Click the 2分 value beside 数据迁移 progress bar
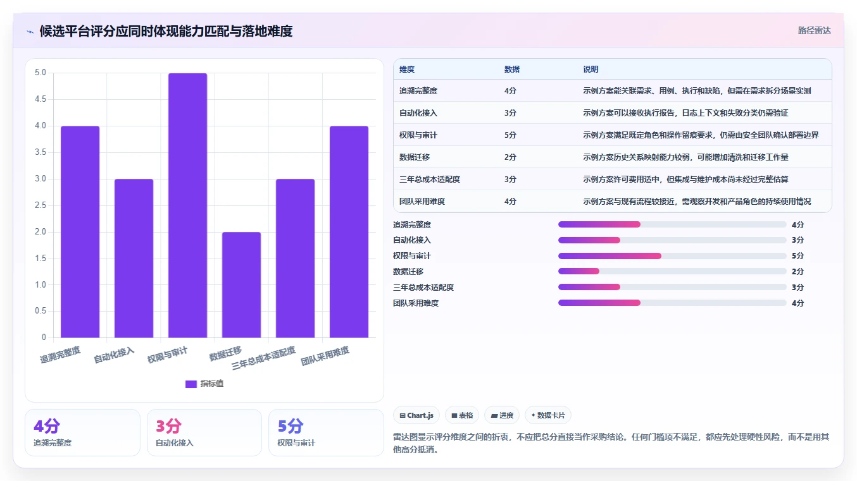Image resolution: width=857 pixels, height=481 pixels. [798, 272]
